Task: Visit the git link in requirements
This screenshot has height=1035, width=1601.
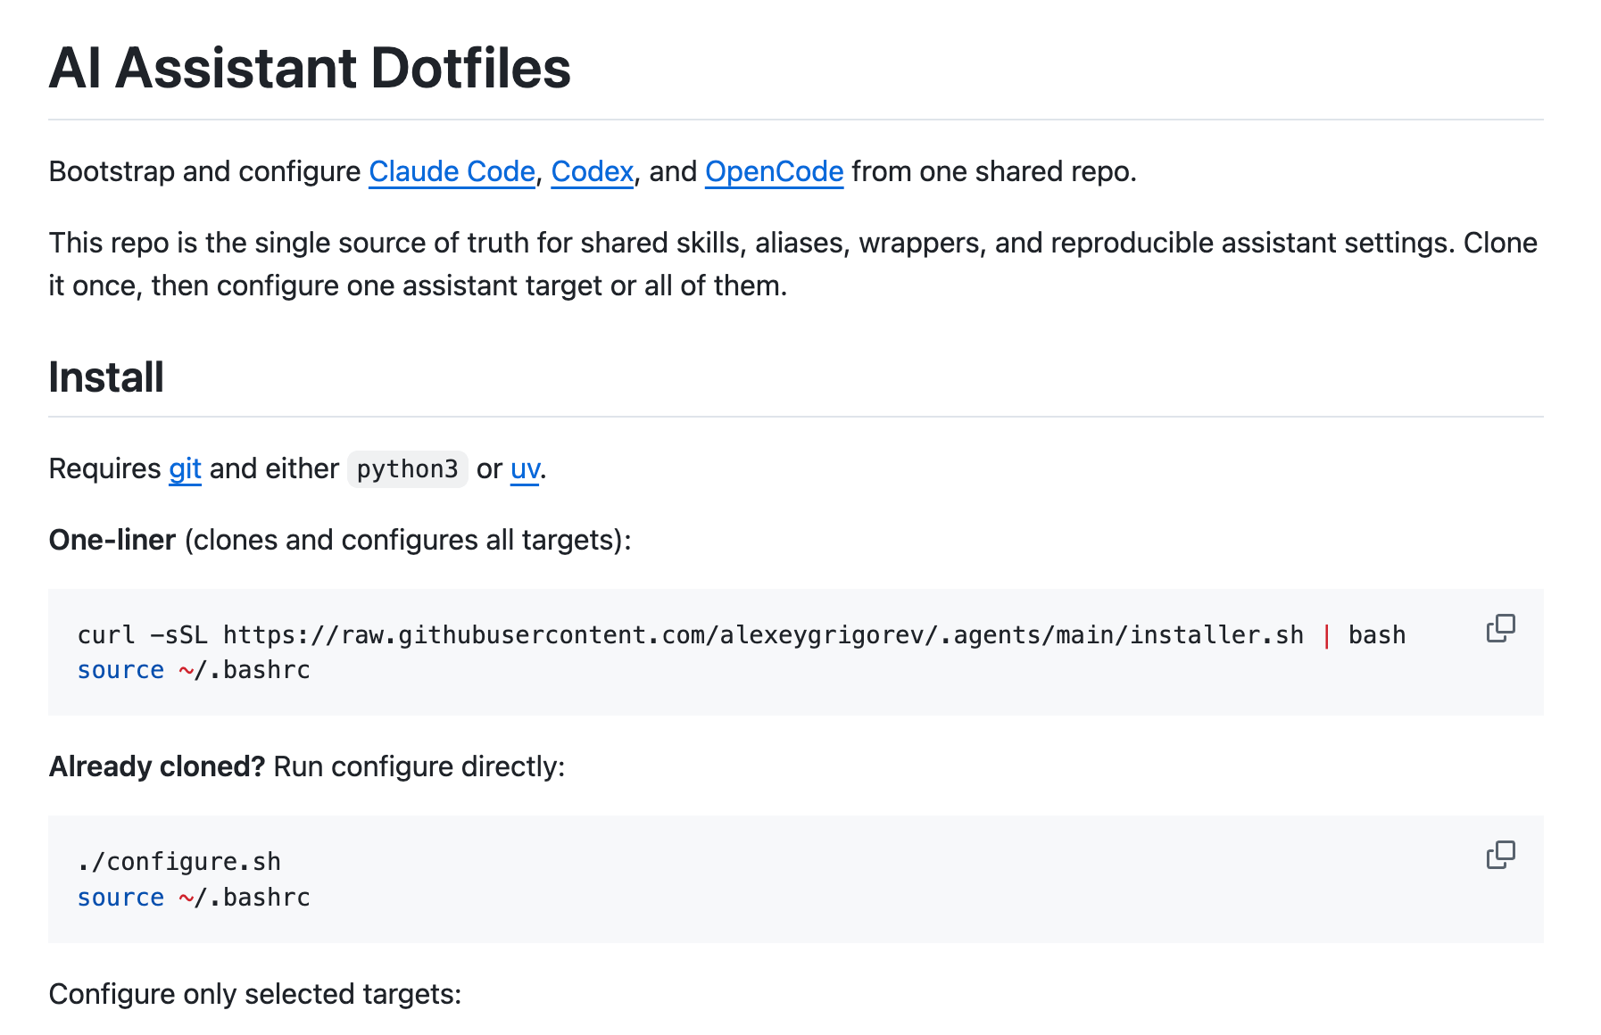Action: click(185, 468)
